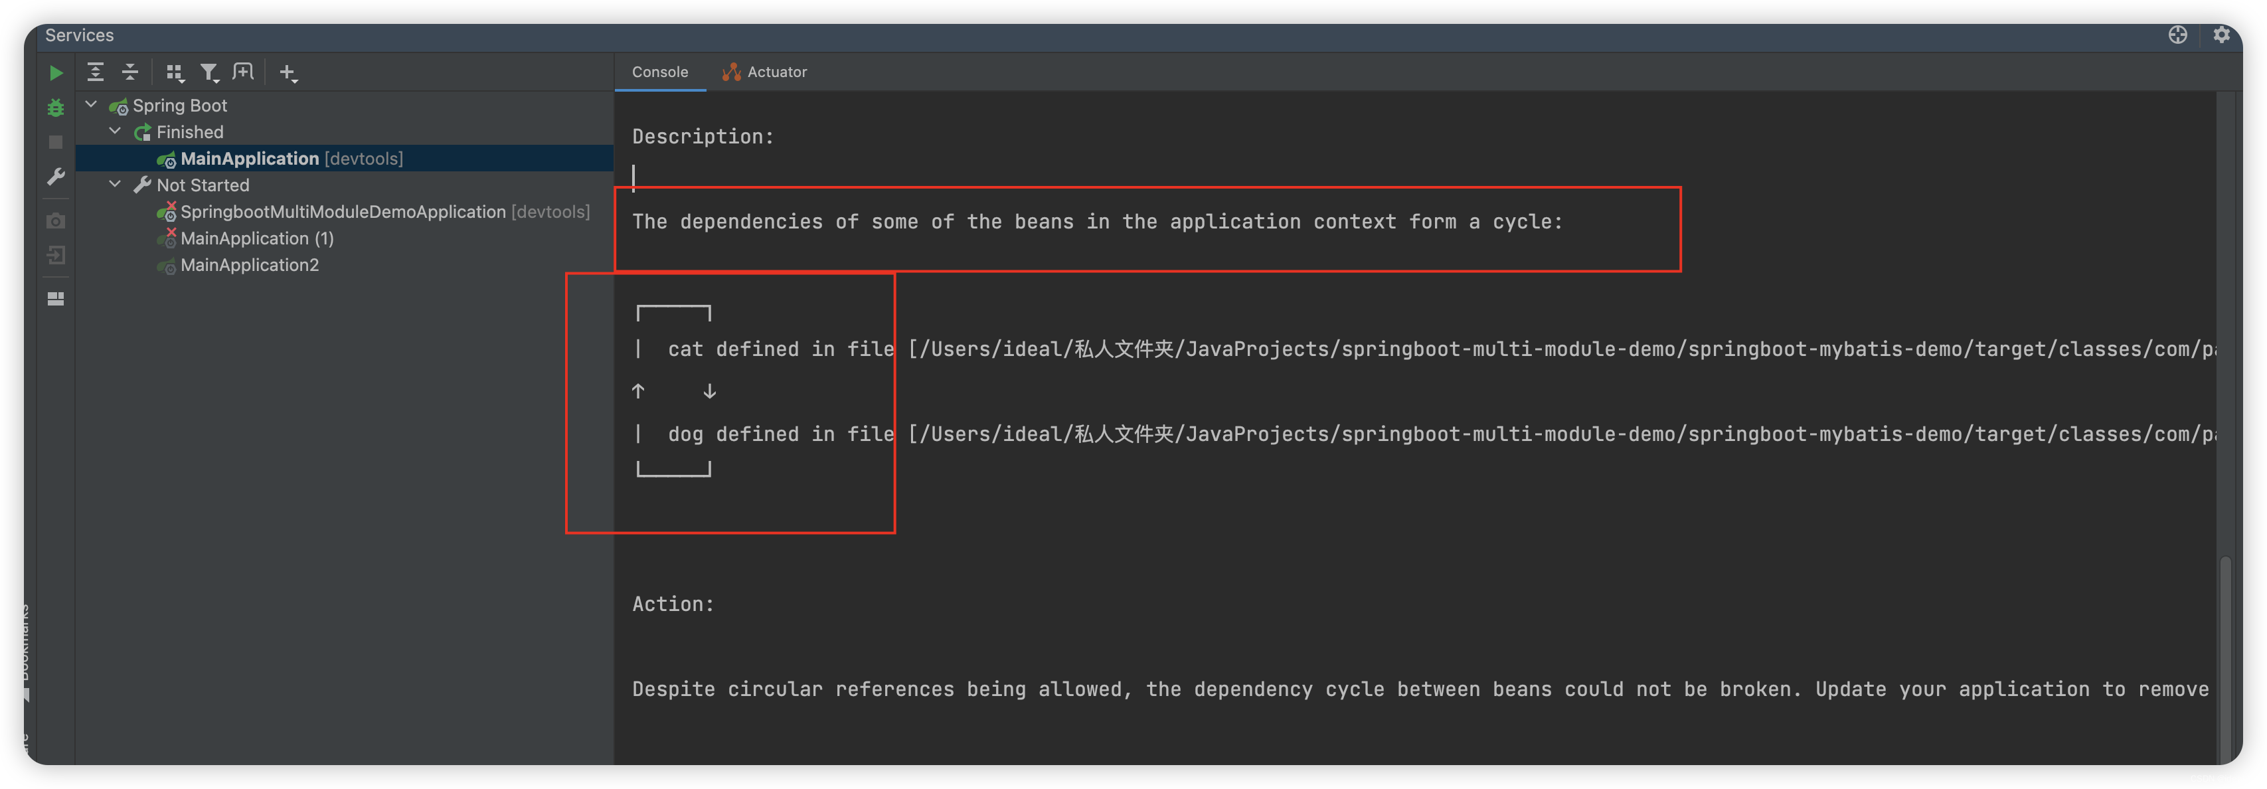Collapse the Finished group
Viewport: 2267px width, 789px height.
coord(114,131)
